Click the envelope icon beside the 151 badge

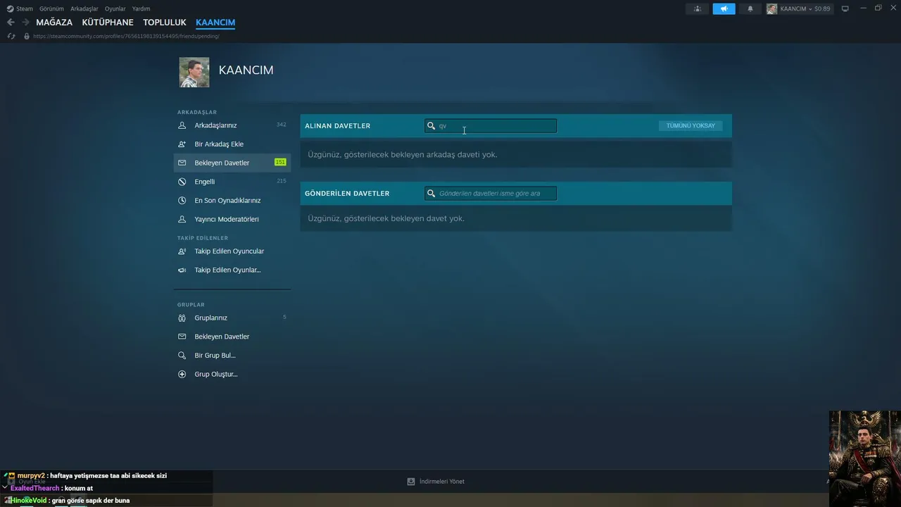(182, 163)
